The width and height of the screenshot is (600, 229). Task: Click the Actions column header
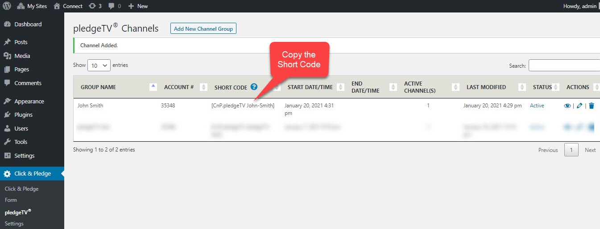pyautogui.click(x=578, y=87)
